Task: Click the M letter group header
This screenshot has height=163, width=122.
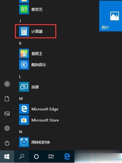Action: 21,98
